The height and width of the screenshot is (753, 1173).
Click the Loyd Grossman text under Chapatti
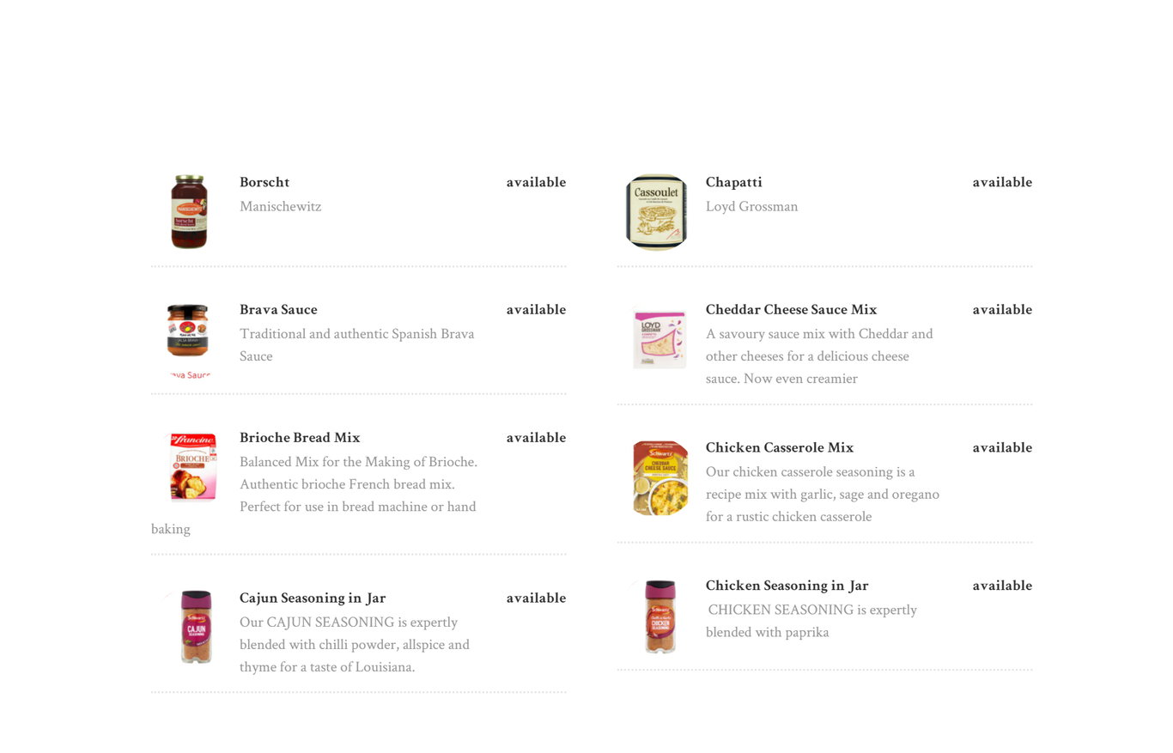(x=752, y=206)
